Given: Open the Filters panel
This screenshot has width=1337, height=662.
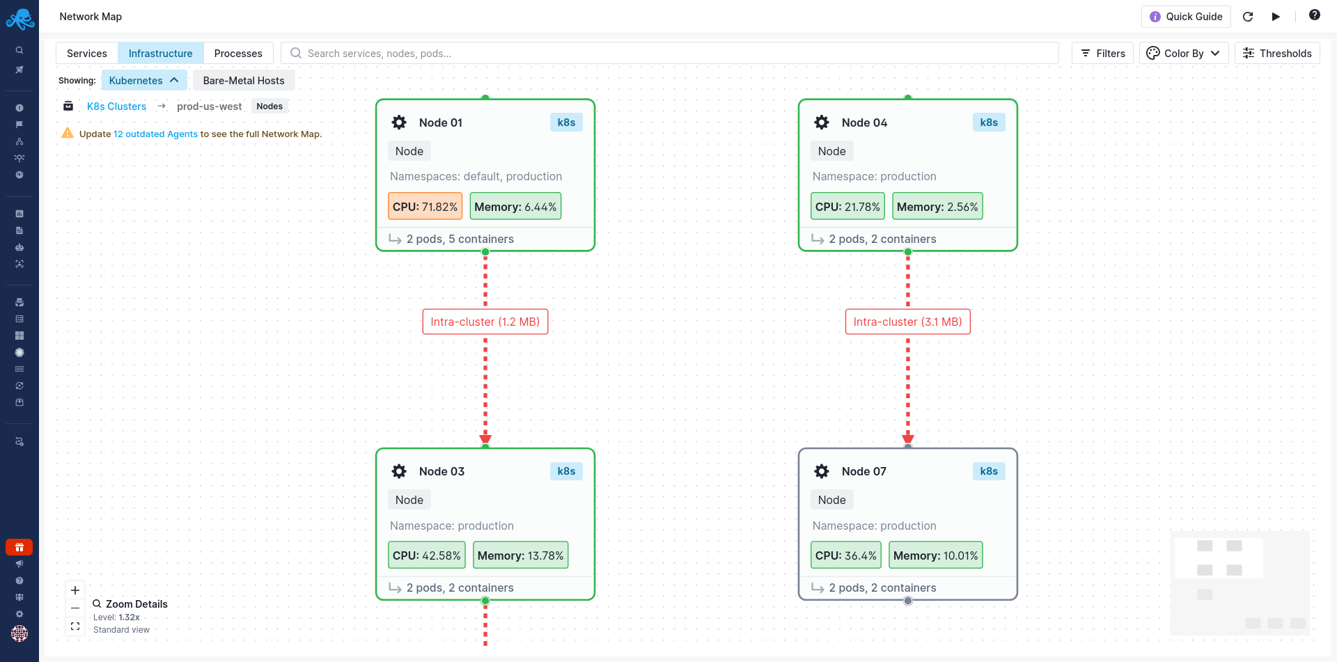Looking at the screenshot, I should (x=1102, y=53).
